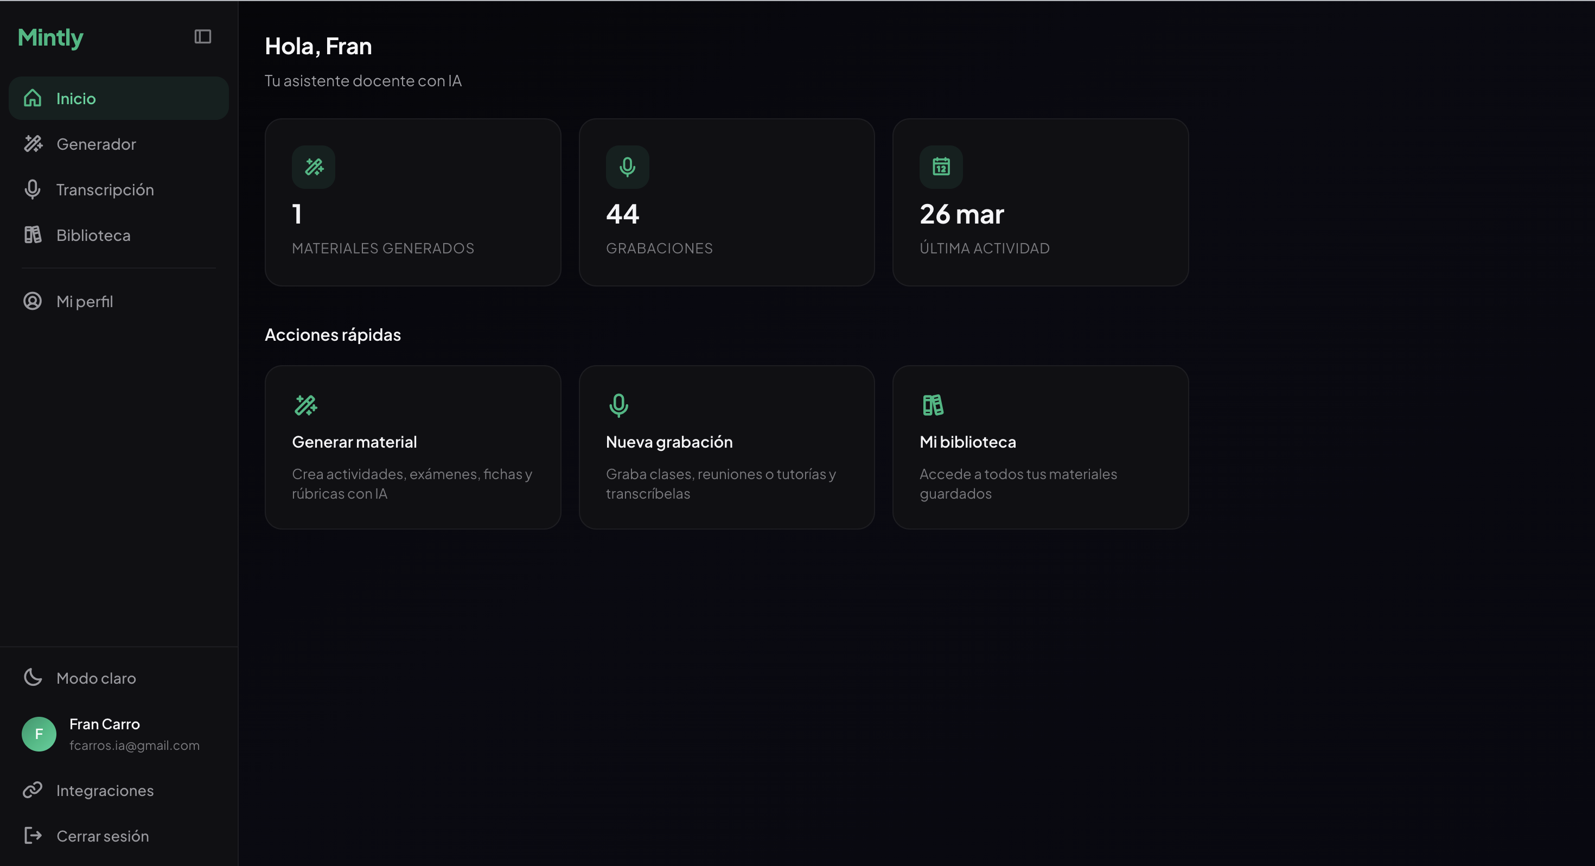1595x866 pixels.
Task: Open Biblioteca from the sidebar navigation
Action: pyautogui.click(x=93, y=235)
